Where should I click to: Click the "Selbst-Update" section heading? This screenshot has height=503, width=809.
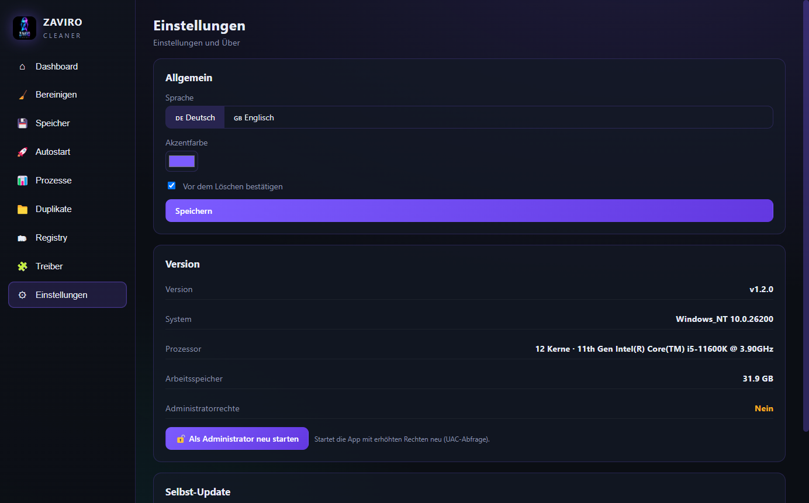coord(198,492)
